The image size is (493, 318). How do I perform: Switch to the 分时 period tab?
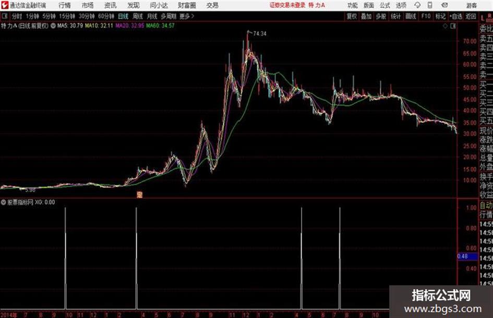point(17,16)
